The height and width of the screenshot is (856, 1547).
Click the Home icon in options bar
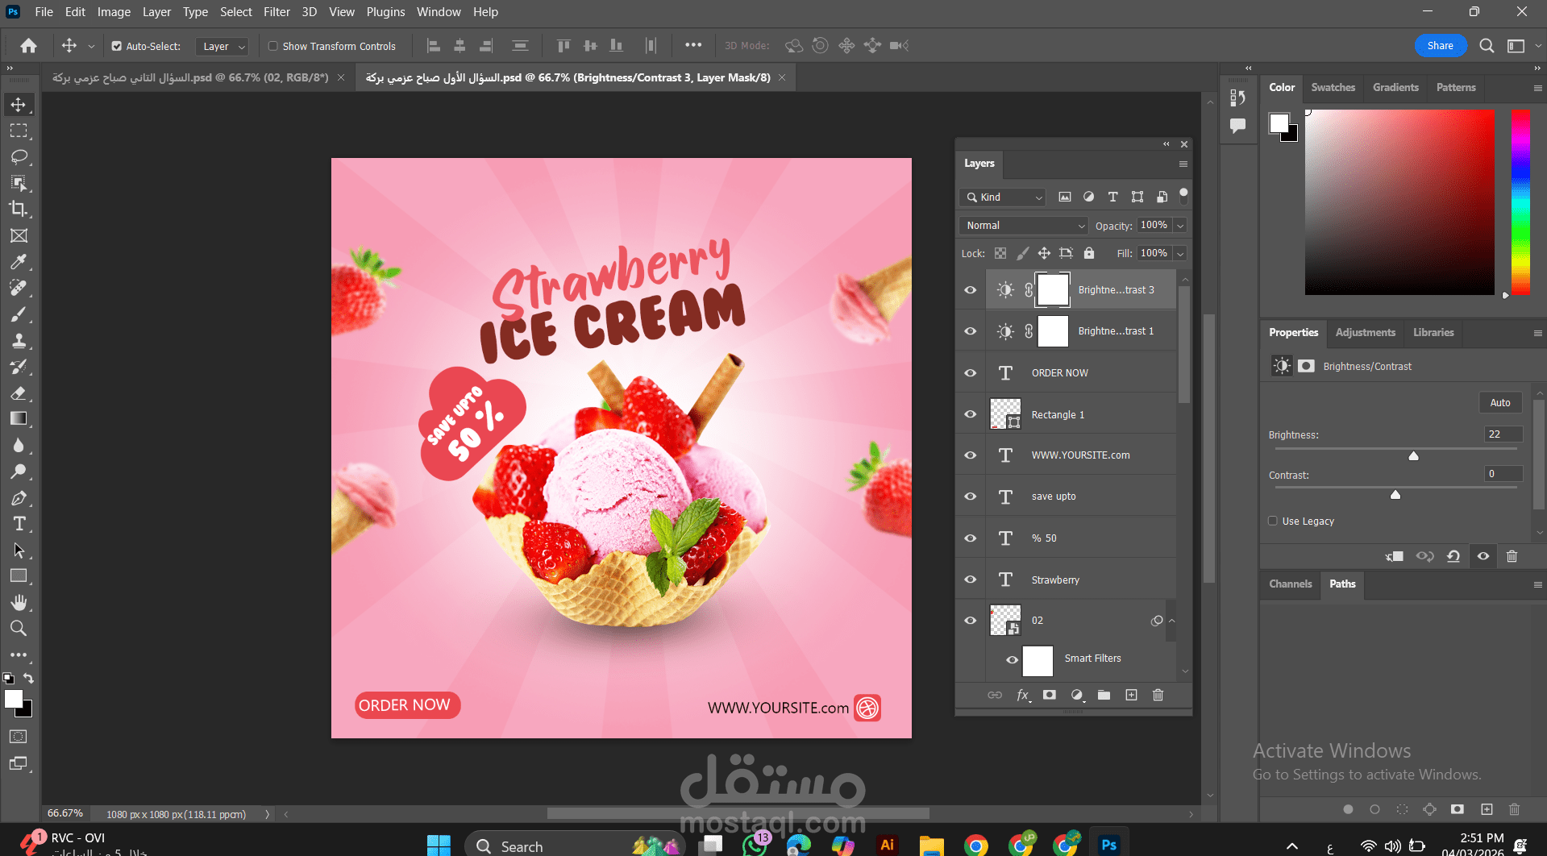click(x=29, y=46)
